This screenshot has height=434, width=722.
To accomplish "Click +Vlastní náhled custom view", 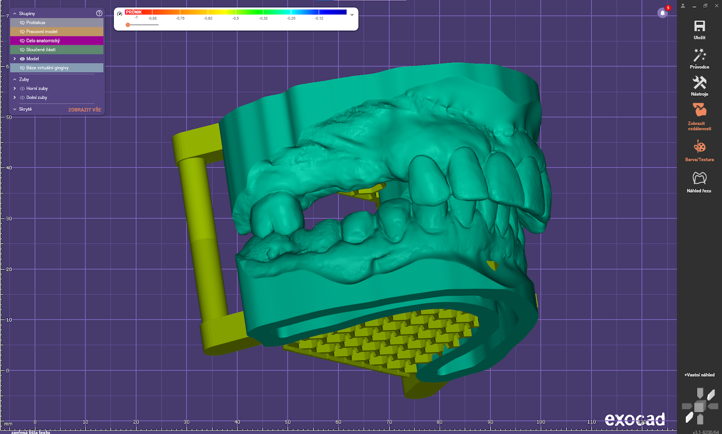I will (x=699, y=375).
